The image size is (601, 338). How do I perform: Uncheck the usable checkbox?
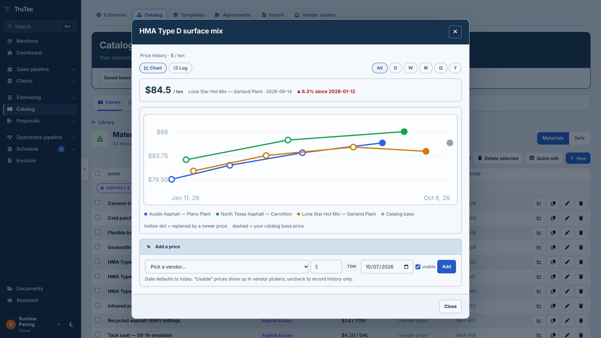click(418, 267)
